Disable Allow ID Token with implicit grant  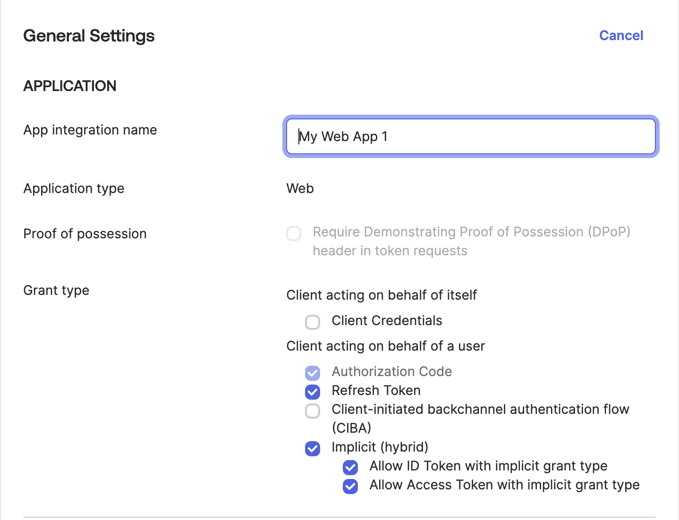[350, 467]
